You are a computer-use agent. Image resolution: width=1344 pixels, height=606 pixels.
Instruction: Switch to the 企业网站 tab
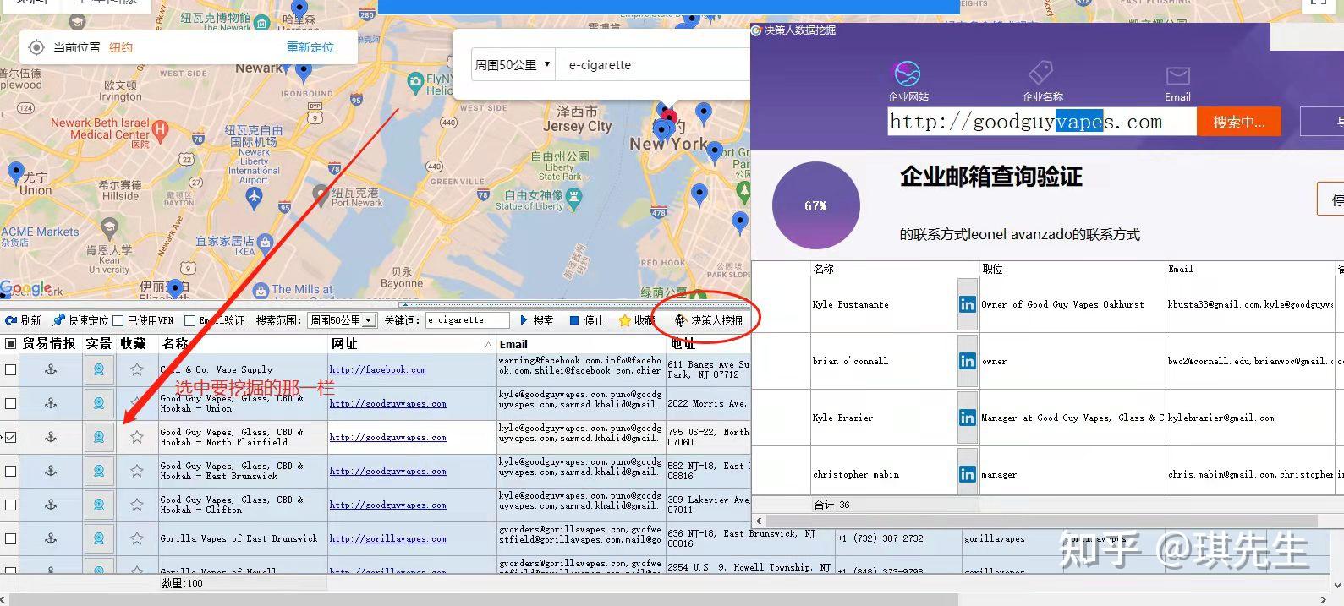[x=908, y=81]
